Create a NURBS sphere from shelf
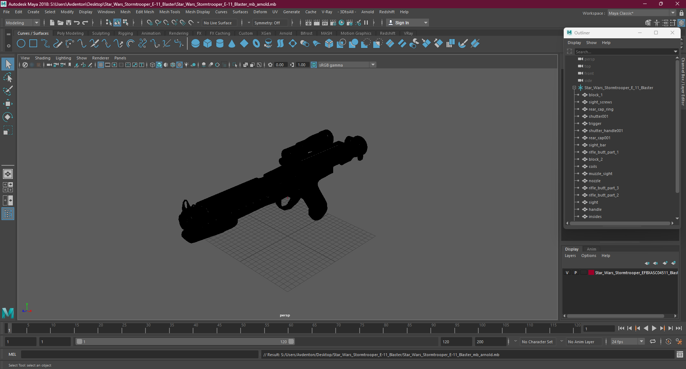Image resolution: width=686 pixels, height=369 pixels. pyautogui.click(x=196, y=44)
